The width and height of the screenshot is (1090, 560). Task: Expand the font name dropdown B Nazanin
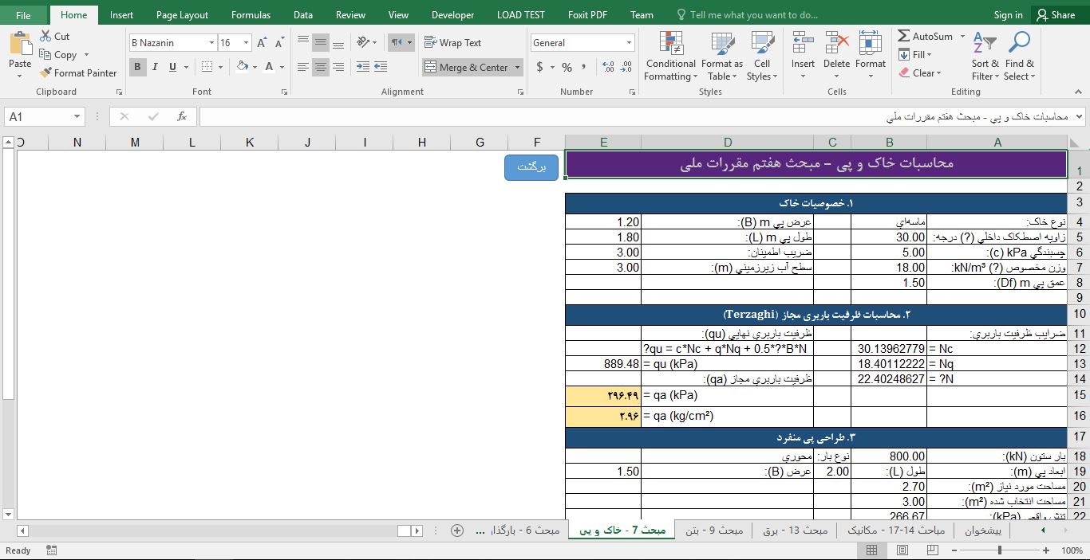point(211,43)
